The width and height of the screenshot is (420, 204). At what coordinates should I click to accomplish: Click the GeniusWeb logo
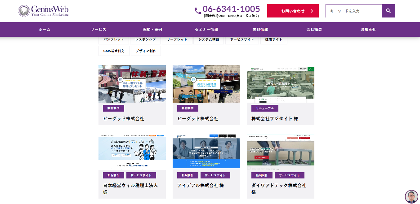coord(44,11)
